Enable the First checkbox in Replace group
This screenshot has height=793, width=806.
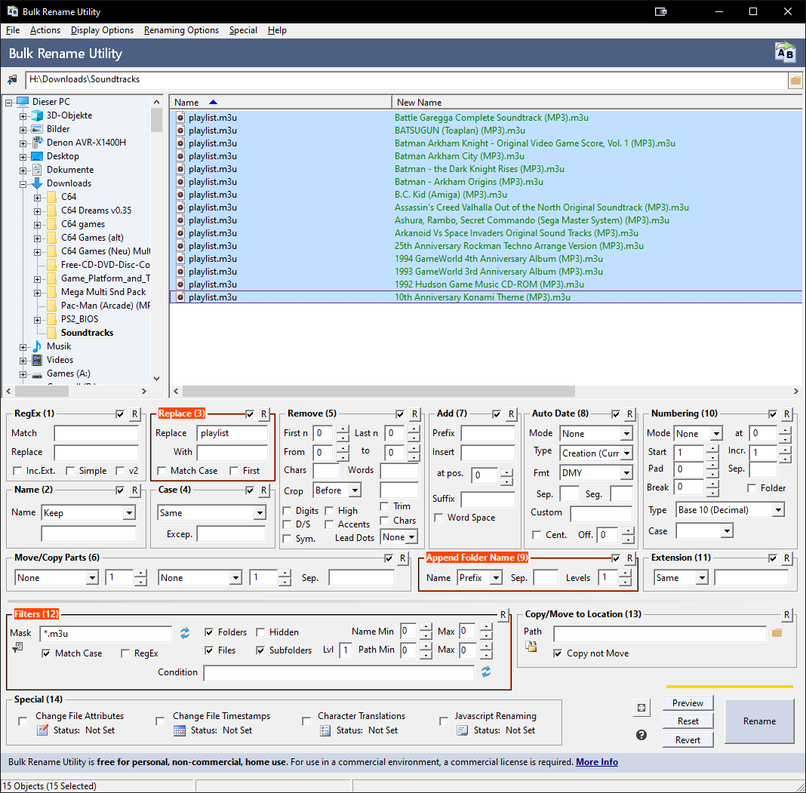[234, 471]
